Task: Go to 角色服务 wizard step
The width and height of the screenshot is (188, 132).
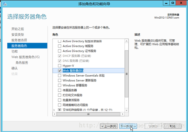Action: pos(22,62)
